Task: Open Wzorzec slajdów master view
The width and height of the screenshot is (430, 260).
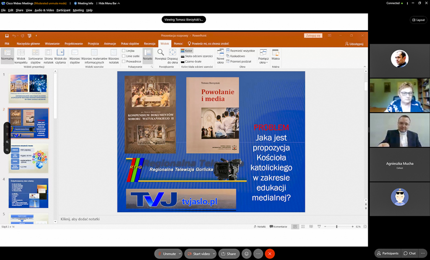Action: point(75,55)
